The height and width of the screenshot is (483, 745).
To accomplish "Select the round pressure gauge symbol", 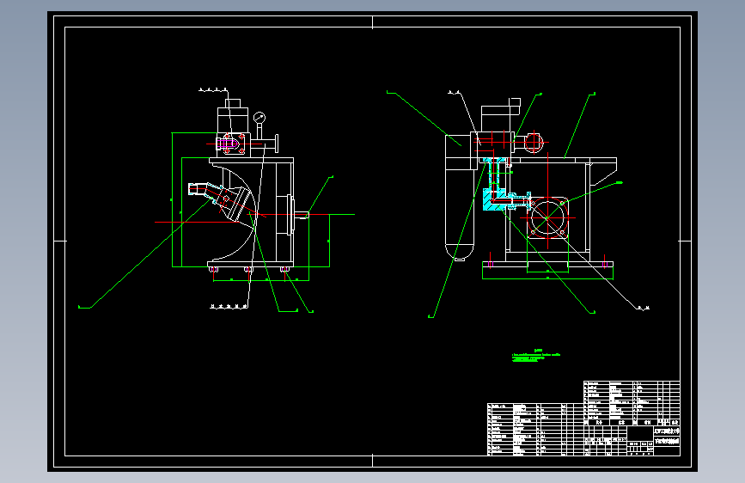I will (x=260, y=117).
